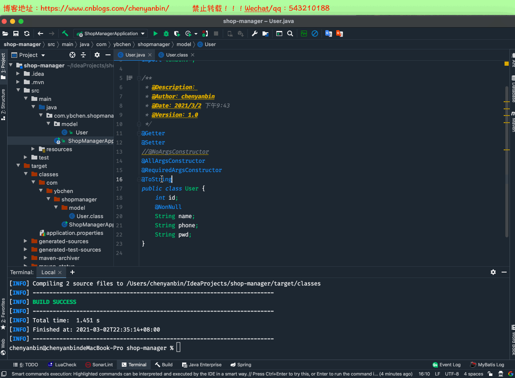Toggle the rendered doc comment gutter icon

click(129, 78)
